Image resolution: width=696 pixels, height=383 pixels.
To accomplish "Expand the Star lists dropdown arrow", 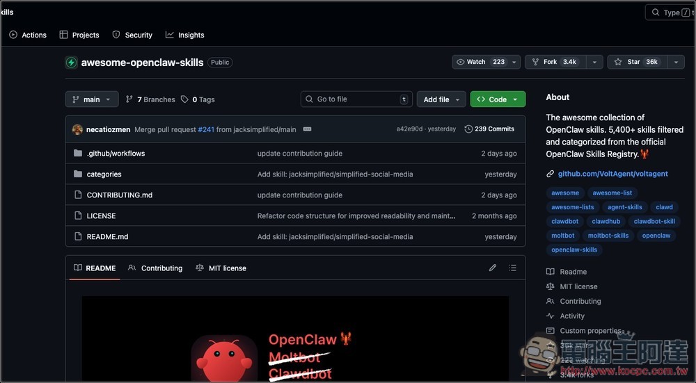I will coord(676,62).
